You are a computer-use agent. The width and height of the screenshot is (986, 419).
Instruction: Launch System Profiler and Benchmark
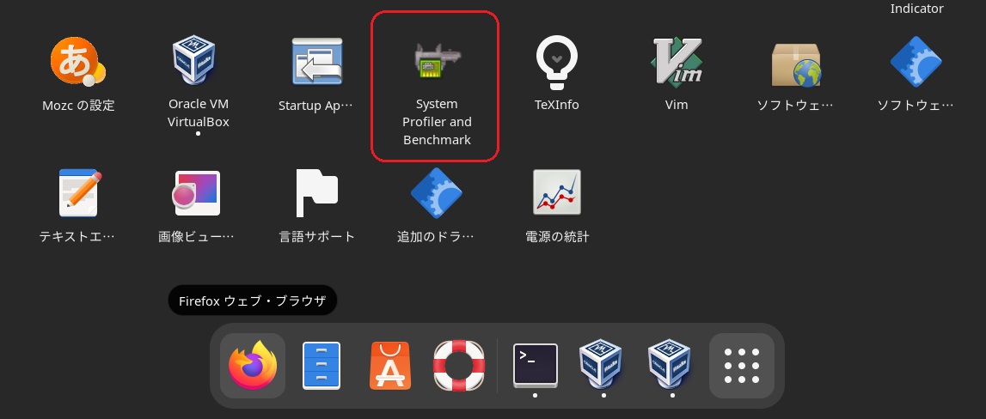[x=437, y=62]
